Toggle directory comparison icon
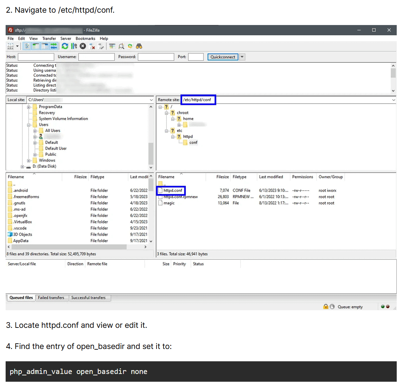The image size is (402, 387). point(121,46)
